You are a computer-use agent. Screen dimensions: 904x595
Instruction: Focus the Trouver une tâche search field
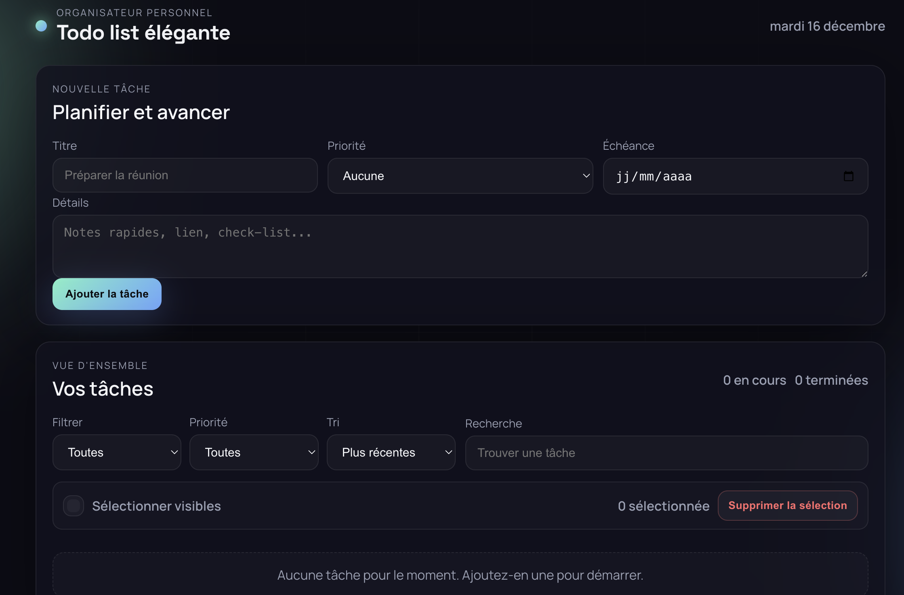click(x=666, y=453)
